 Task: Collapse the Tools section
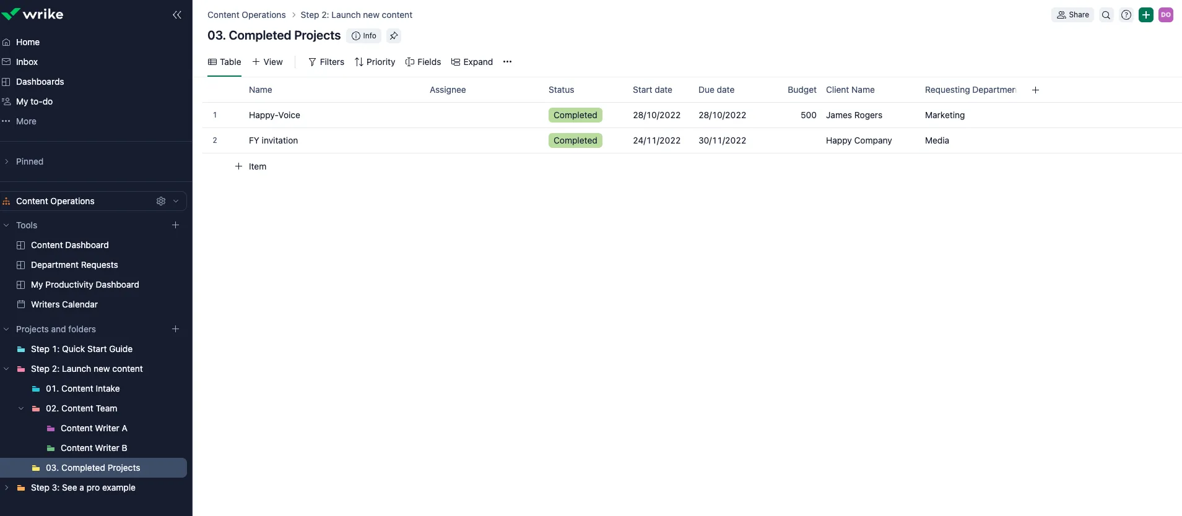7,225
